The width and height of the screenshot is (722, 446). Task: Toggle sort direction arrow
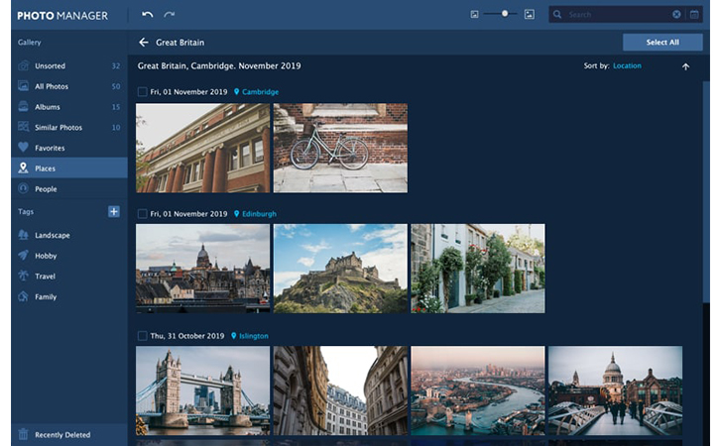tap(684, 66)
